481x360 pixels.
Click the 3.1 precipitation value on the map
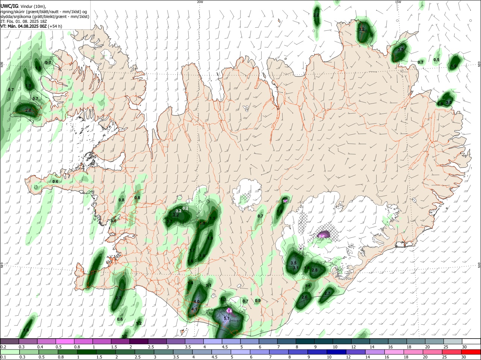[x=296, y=268]
